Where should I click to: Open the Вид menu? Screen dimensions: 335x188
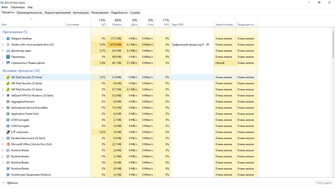[30, 7]
